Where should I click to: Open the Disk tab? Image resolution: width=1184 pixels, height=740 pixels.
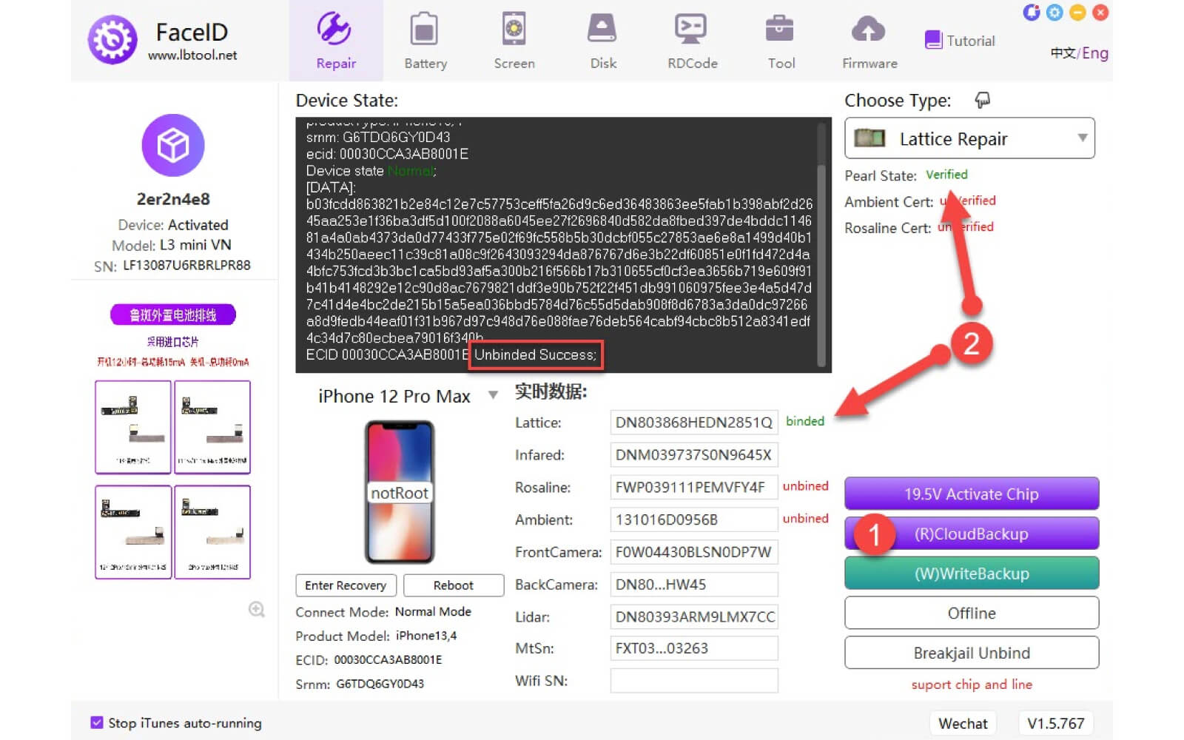coord(603,41)
